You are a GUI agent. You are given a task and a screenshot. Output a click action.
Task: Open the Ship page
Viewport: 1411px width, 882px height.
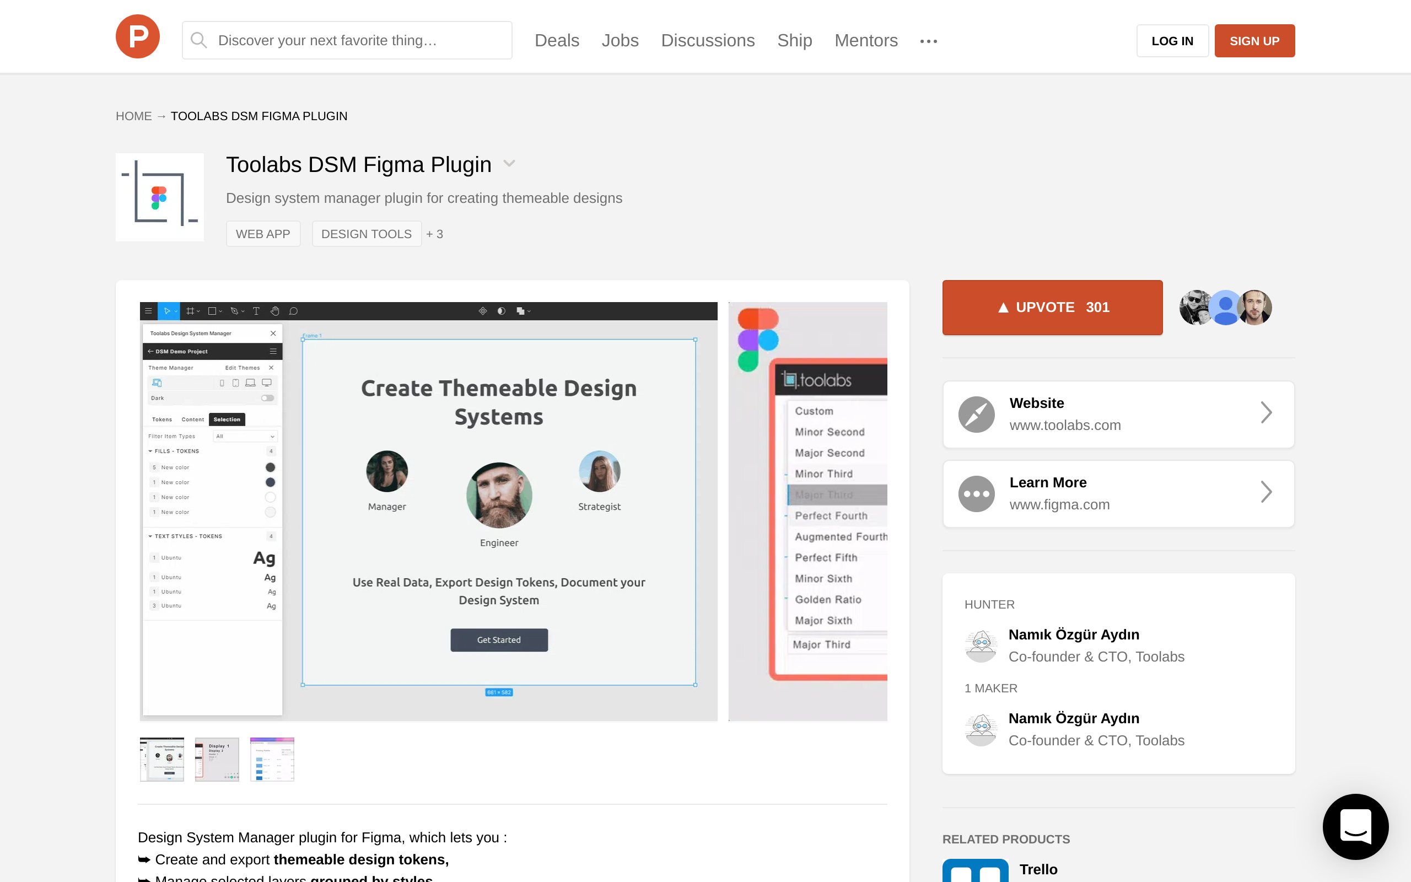tap(794, 40)
